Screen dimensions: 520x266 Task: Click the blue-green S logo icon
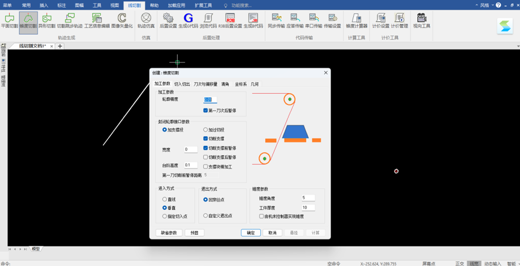coord(505,26)
